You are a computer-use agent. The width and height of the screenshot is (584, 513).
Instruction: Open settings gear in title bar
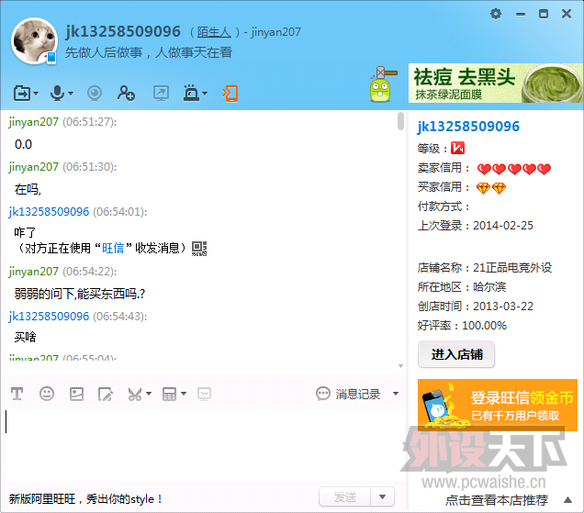tap(496, 14)
